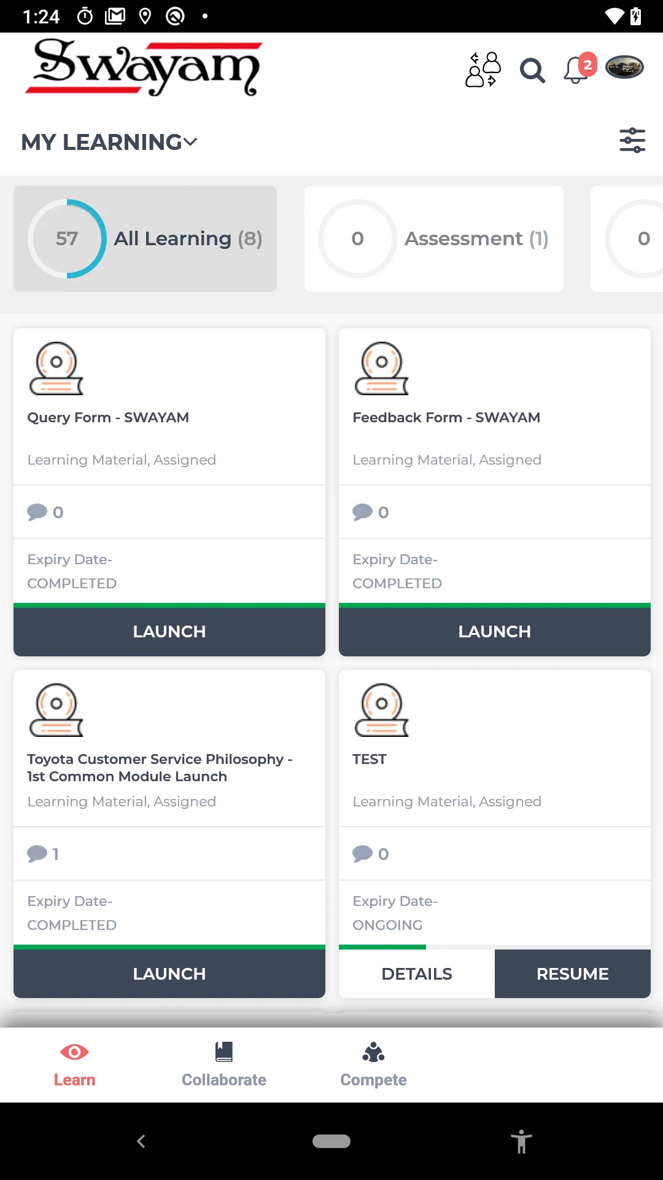Tap comment bubble on Query Form card
This screenshot has height=1180, width=663.
click(37, 512)
